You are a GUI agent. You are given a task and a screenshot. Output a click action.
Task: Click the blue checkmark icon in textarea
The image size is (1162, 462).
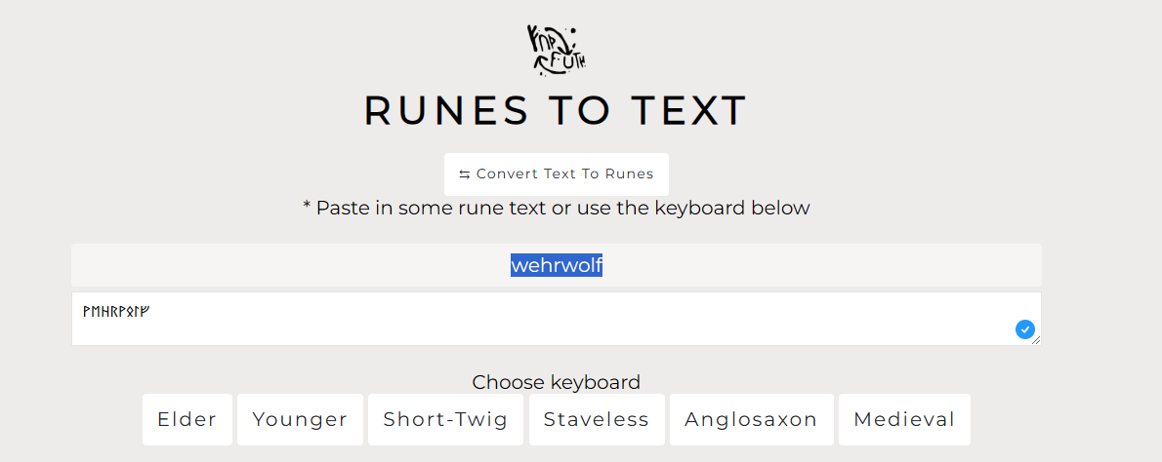pos(1024,329)
